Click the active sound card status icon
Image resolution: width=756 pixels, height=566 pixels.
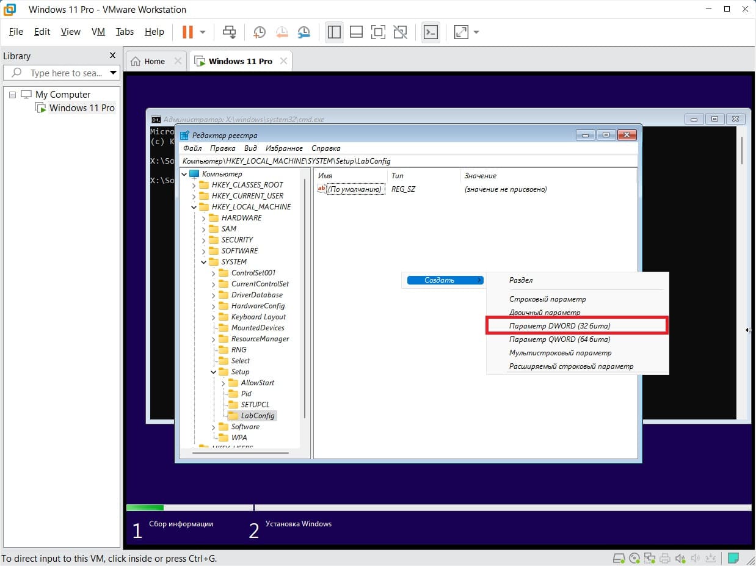tap(680, 558)
